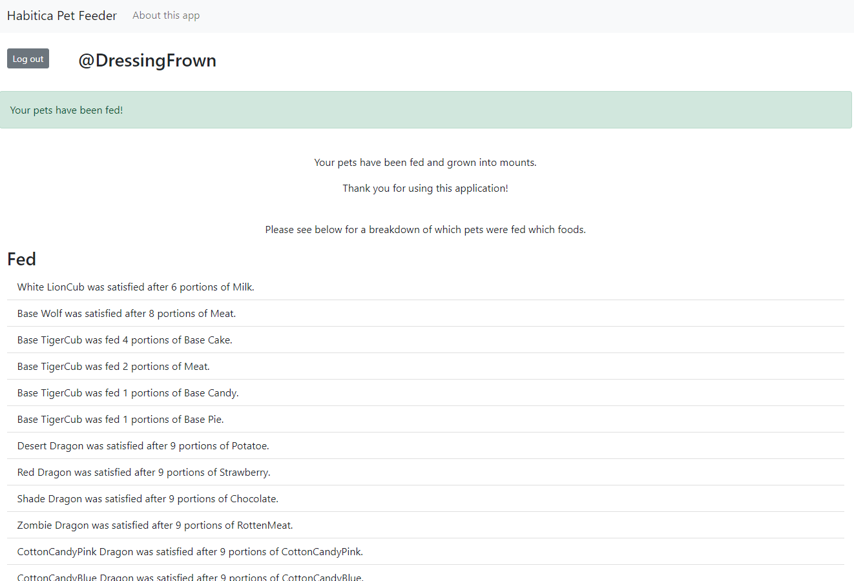Select the Desert Dragon Potatoe row
Viewport: 854px width, 581px height.
click(425, 446)
